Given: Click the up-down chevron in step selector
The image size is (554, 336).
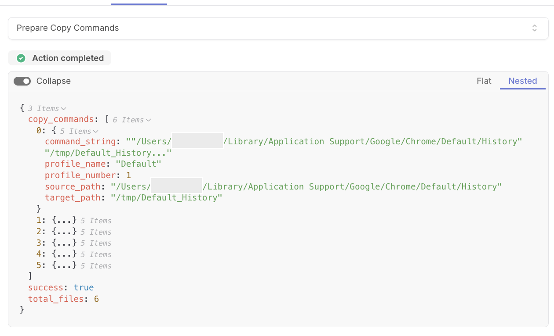Looking at the screenshot, I should tap(535, 28).
